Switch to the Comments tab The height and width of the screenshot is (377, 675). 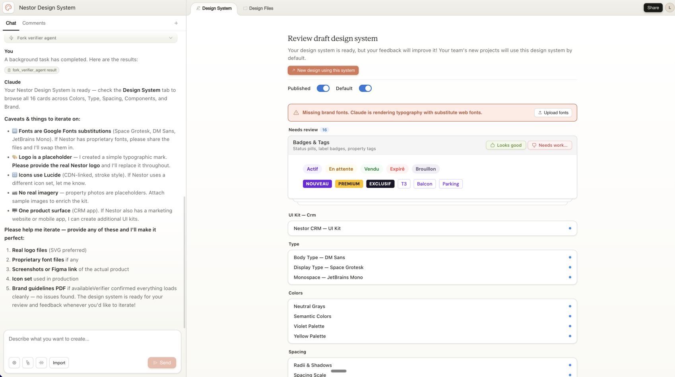tap(34, 23)
